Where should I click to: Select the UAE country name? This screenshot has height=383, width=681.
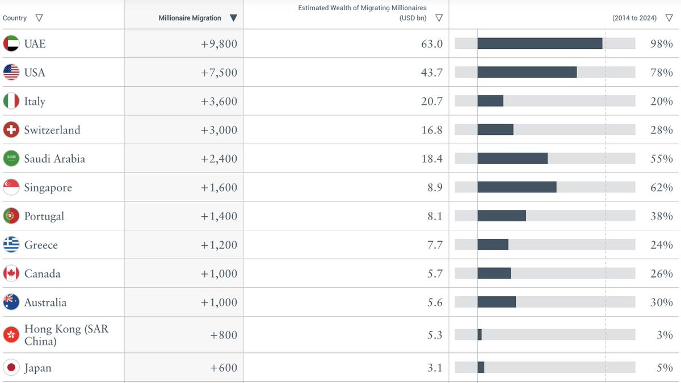coord(35,44)
